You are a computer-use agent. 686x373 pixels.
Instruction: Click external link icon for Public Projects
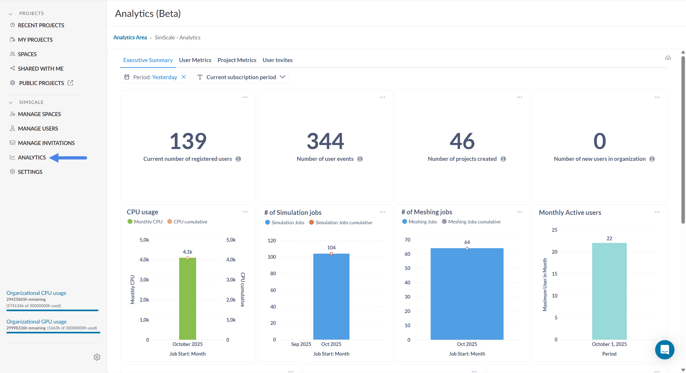coord(71,83)
